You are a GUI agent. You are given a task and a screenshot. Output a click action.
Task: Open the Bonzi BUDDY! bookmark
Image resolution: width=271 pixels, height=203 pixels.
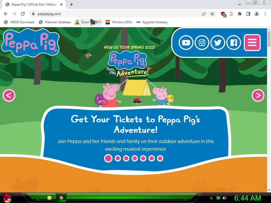click(x=88, y=22)
